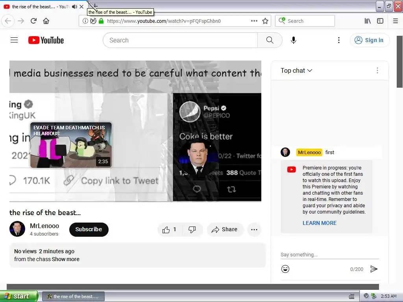Go forward with the browser forward arrow
403x302 pixels.
pos(21,21)
